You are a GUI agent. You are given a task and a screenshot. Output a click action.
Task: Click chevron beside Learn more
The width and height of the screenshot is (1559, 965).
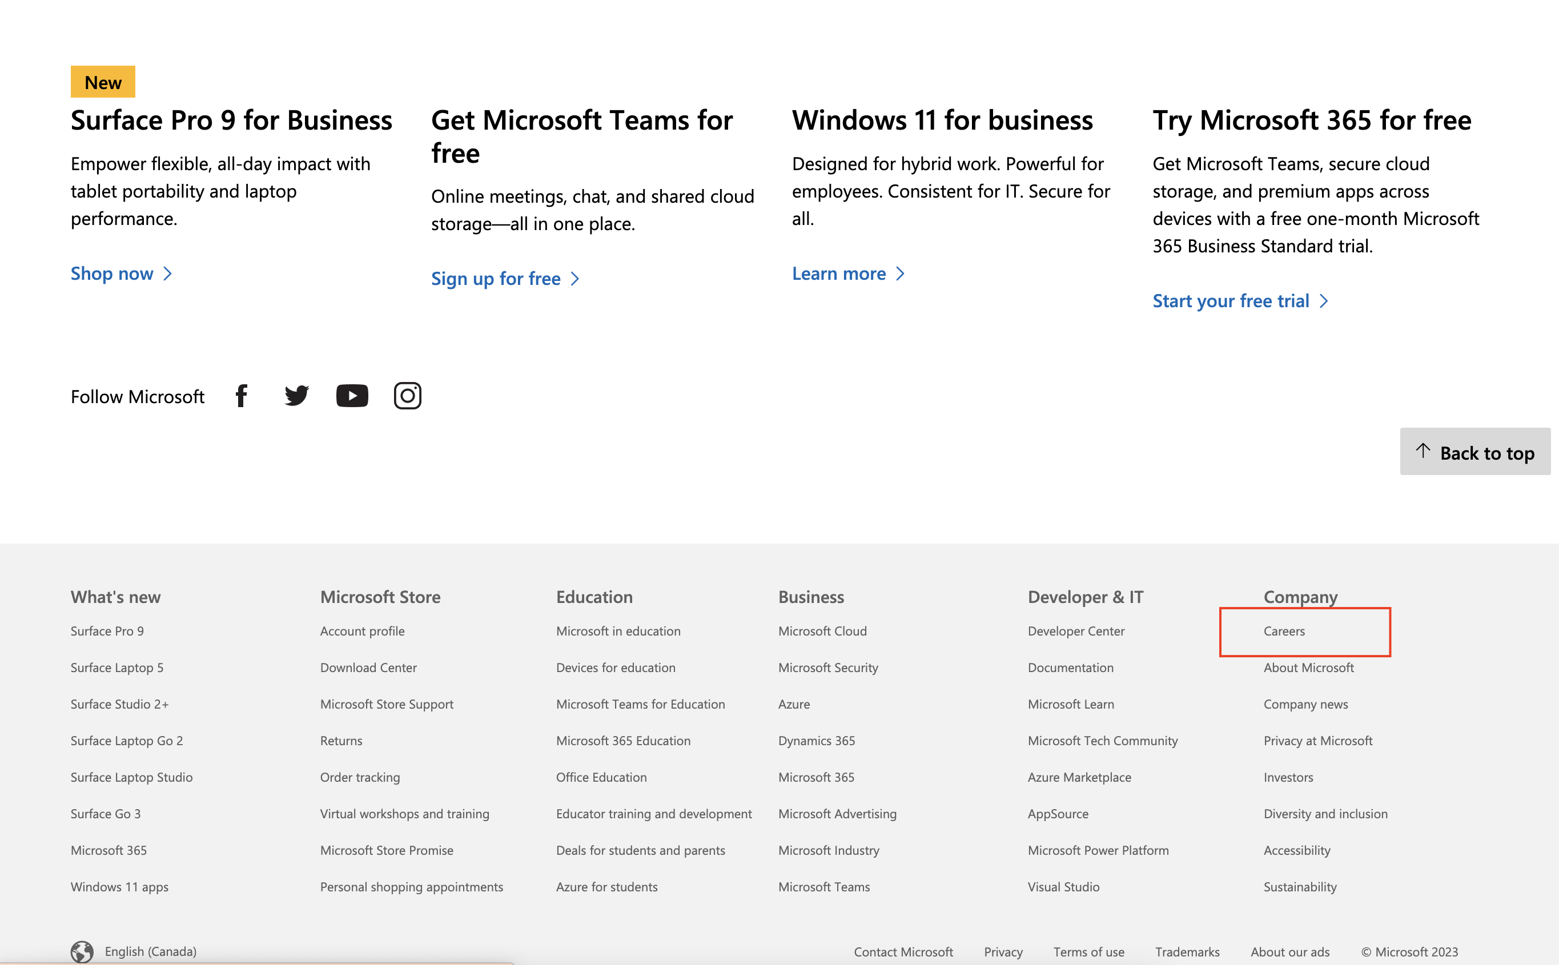(x=901, y=274)
